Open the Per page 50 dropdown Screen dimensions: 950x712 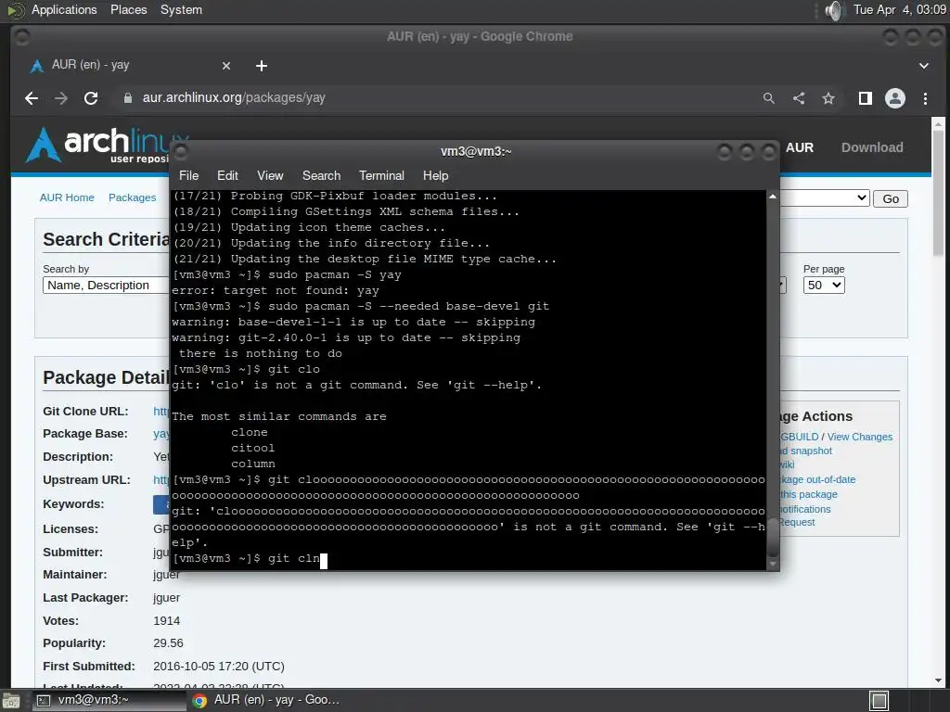[824, 286]
